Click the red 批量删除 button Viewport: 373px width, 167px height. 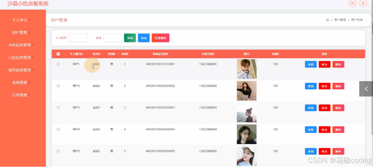(160, 38)
